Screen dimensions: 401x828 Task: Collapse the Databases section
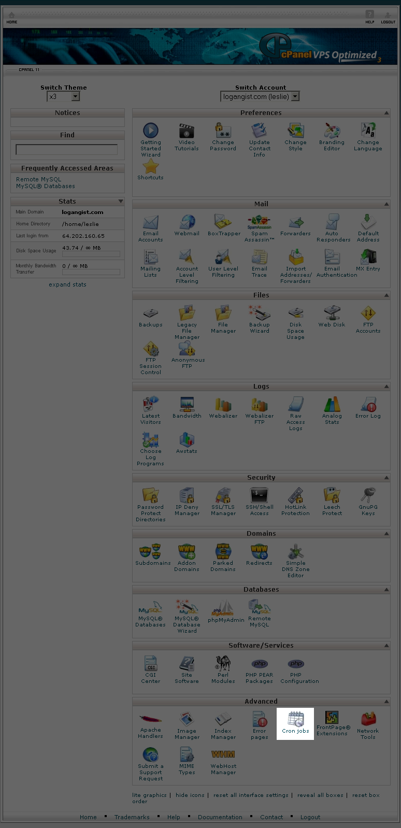point(386,590)
